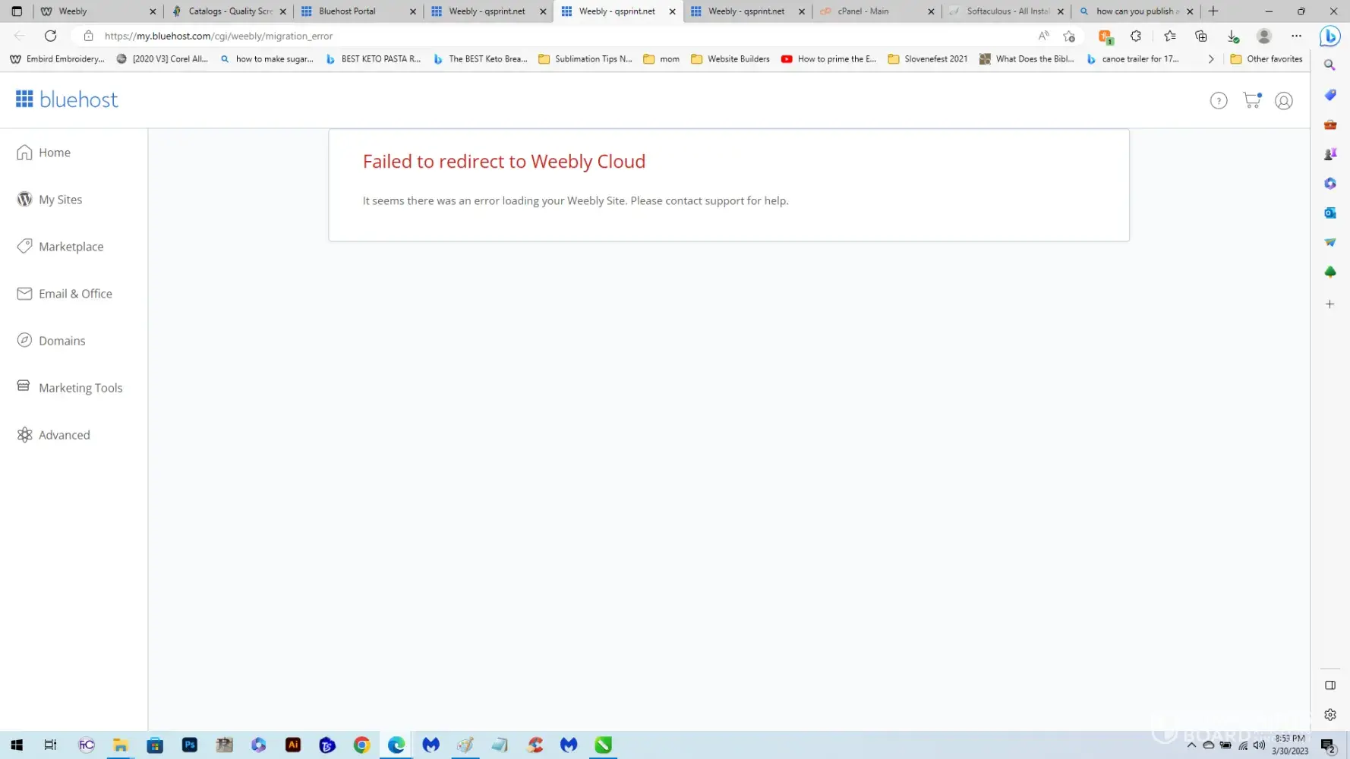This screenshot has width=1350, height=759.
Task: Toggle the Edge sidebar visibility button
Action: 1329,685
